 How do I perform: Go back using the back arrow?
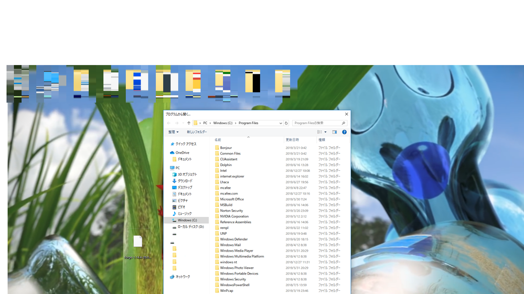tap(169, 123)
